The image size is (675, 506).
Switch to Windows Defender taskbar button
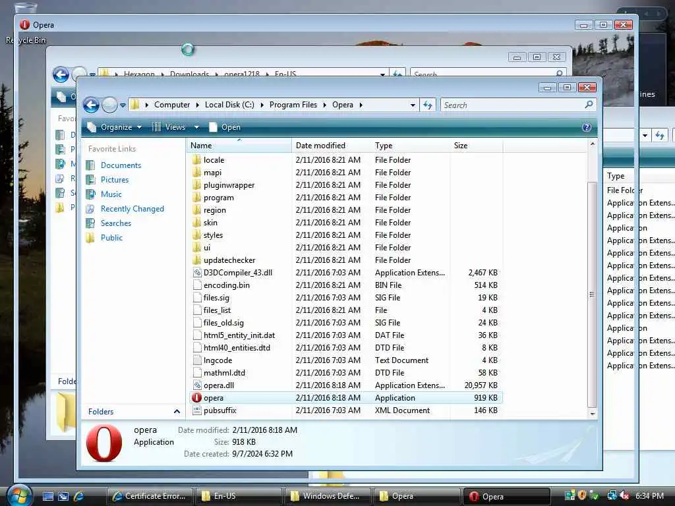[328, 496]
